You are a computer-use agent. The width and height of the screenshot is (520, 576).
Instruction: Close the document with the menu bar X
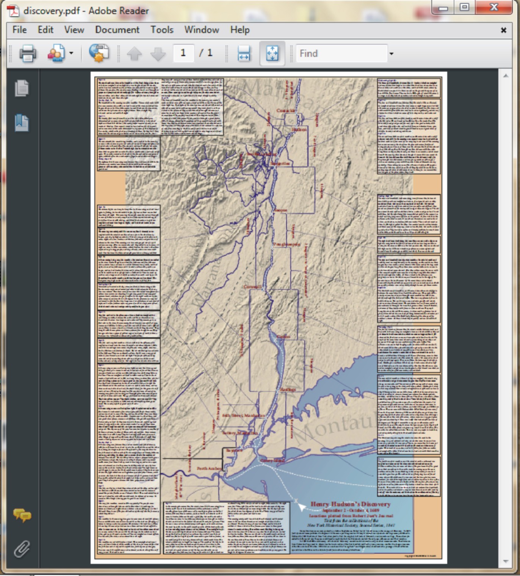(x=504, y=30)
